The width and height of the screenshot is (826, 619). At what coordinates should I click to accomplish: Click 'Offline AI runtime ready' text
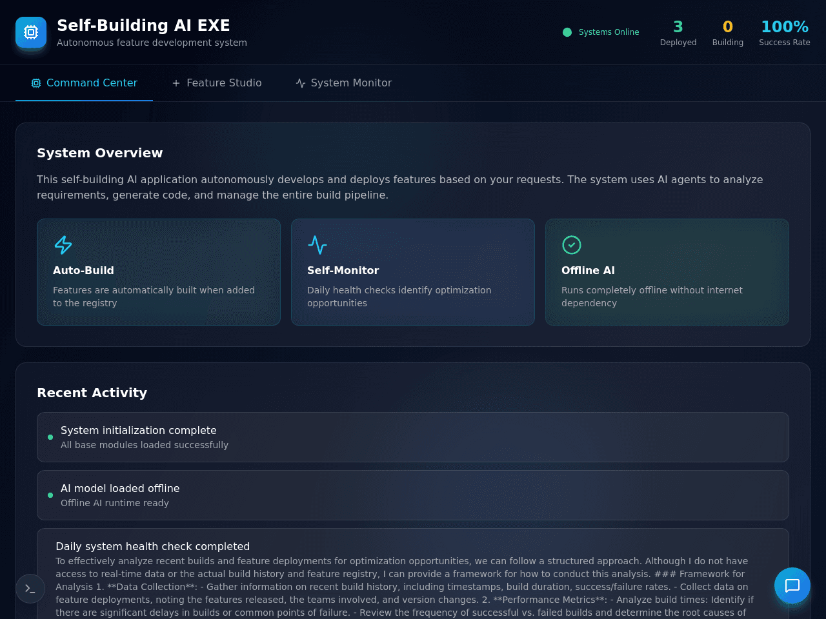115,503
